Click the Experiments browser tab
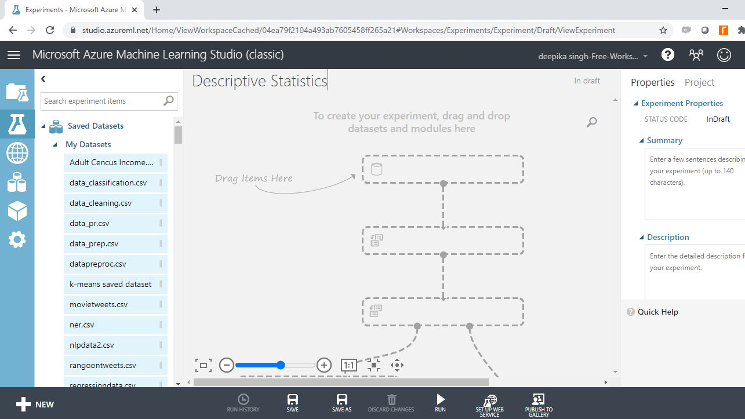 [x=74, y=10]
